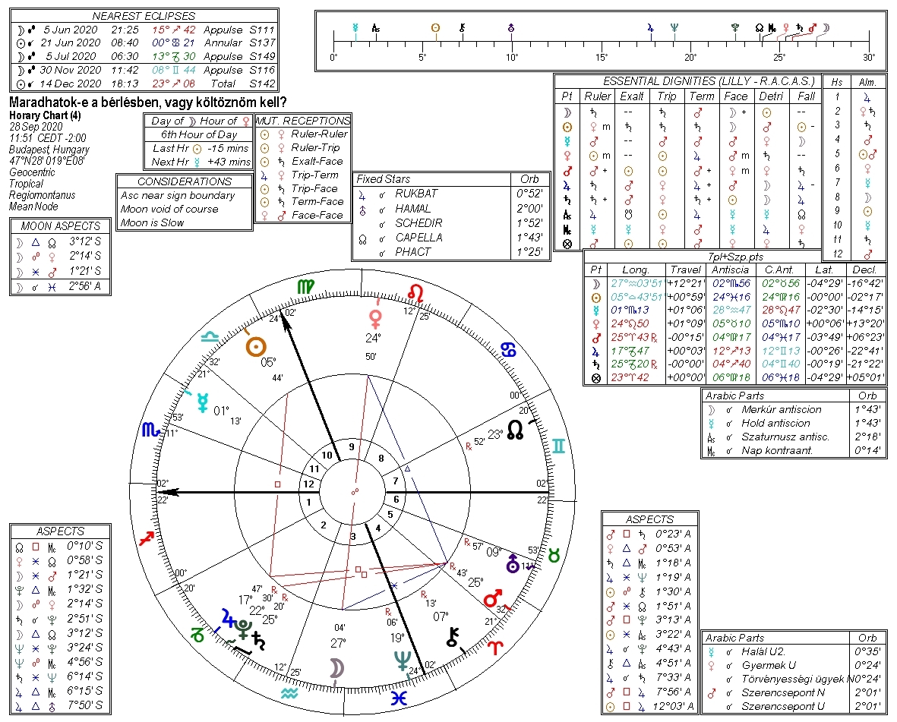Select the Aquarius sign glyph on the wheel
This screenshot has height=722, width=897.
[x=290, y=693]
